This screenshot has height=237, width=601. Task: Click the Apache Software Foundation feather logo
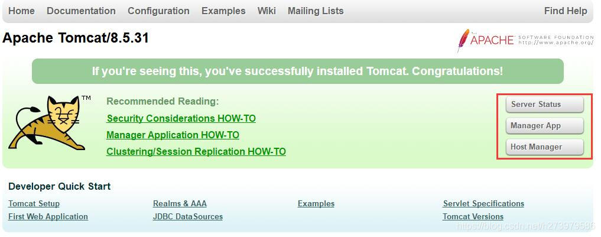click(525, 40)
